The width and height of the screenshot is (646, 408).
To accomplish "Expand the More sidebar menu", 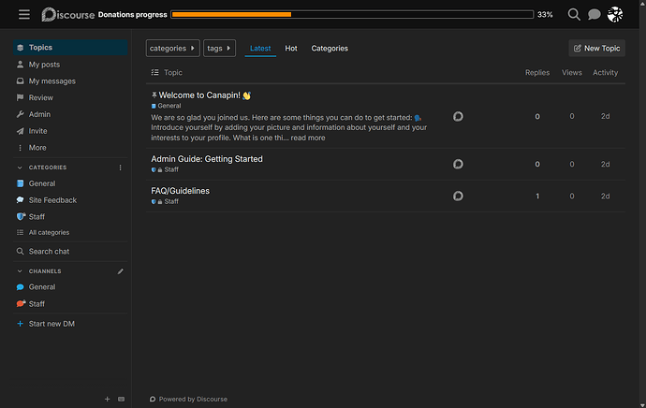I will pyautogui.click(x=70, y=148).
